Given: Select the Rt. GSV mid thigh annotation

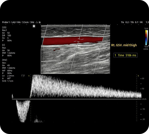Looking at the screenshot, I should pos(124,45).
